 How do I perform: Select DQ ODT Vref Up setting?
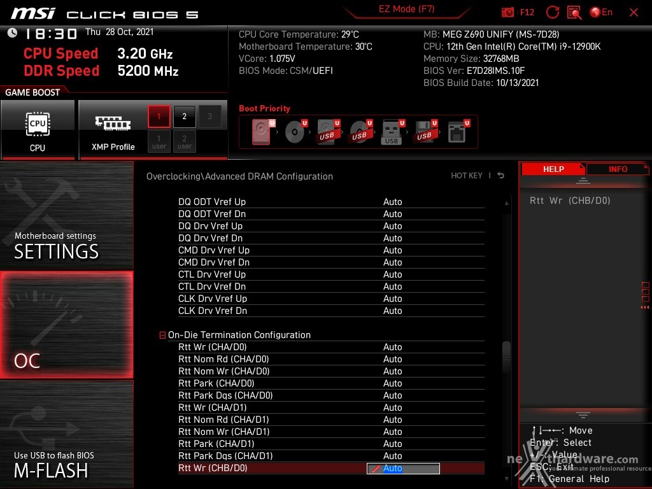coord(331,202)
